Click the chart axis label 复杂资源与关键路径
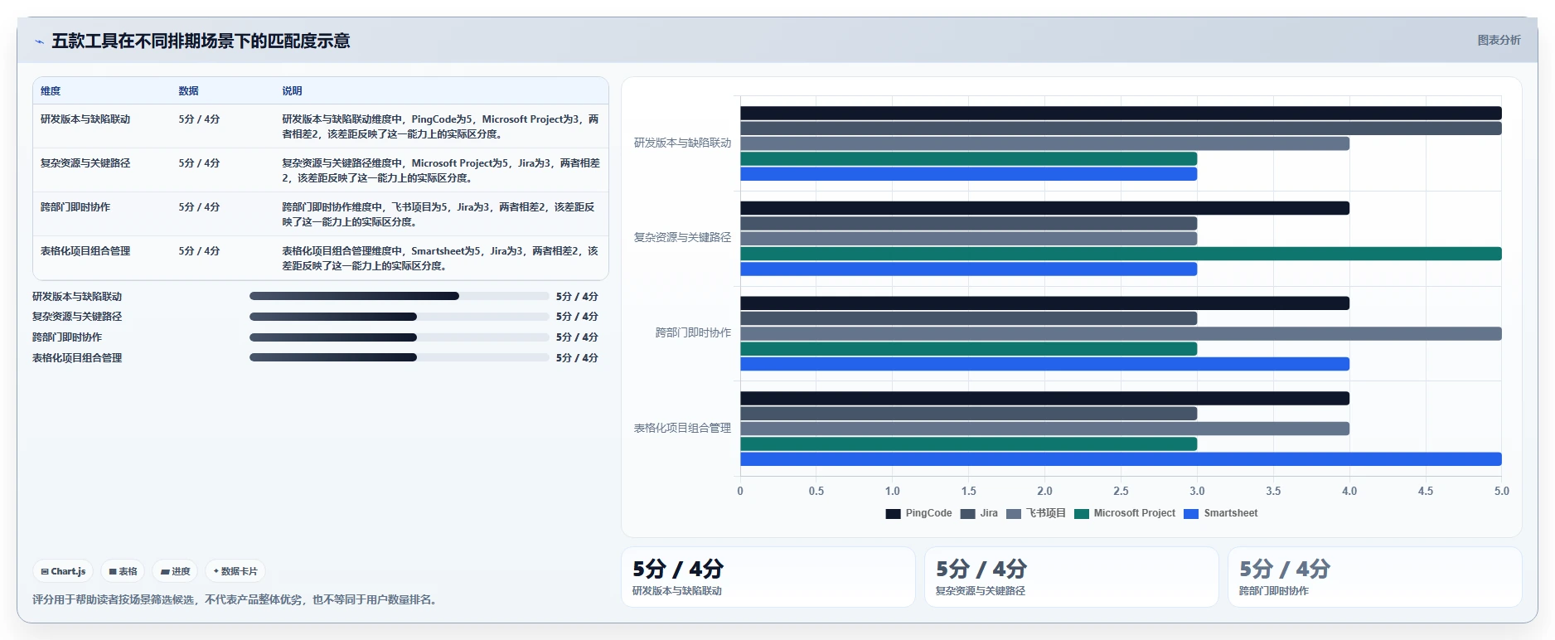 click(682, 238)
